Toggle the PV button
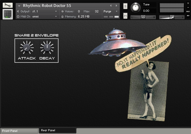 [188, 16]
